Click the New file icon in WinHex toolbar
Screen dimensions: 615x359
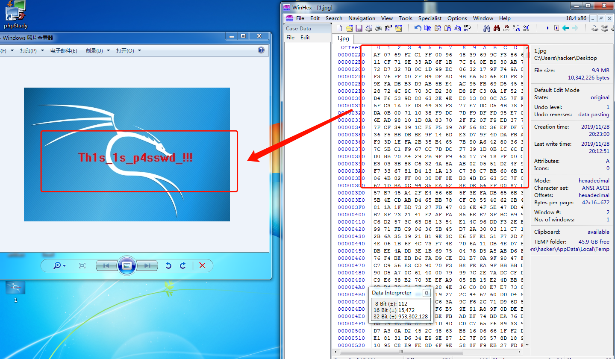click(x=339, y=28)
